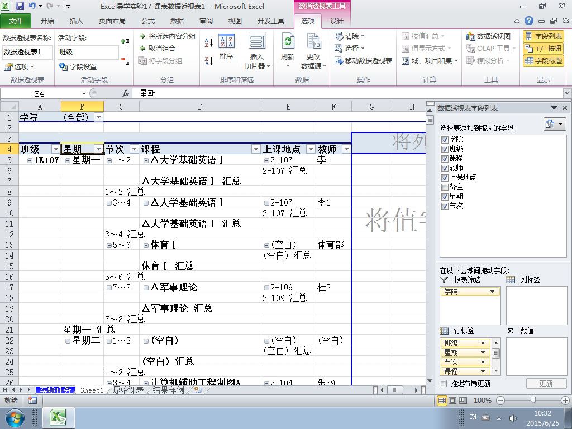This screenshot has width=572, height=429.
Task: Open the 原始课表 sheet tab
Action: 128,390
